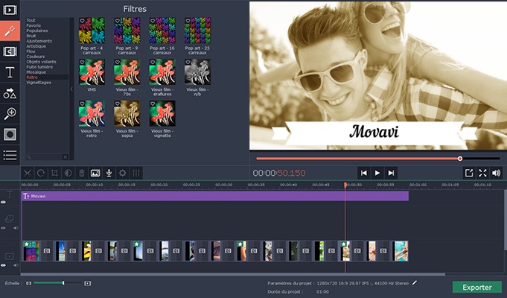This screenshot has height=298, width=507.
Task: Skip to the next frame
Action: click(x=391, y=173)
